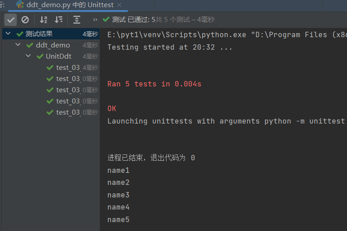Toggle the Show Ignored circle-slash button
This screenshot has width=347, height=231.
pyautogui.click(x=25, y=20)
